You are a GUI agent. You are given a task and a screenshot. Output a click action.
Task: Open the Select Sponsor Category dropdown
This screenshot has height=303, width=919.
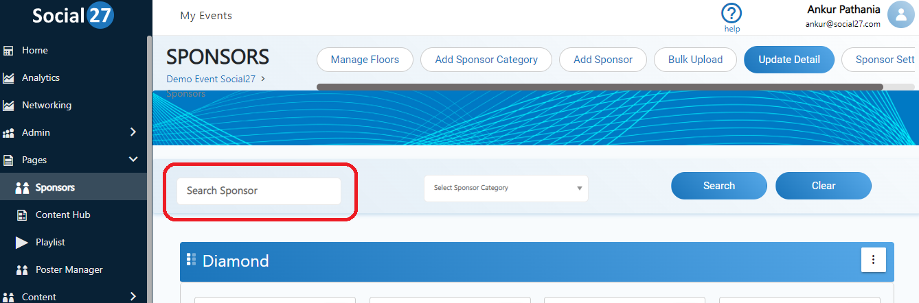pos(506,188)
